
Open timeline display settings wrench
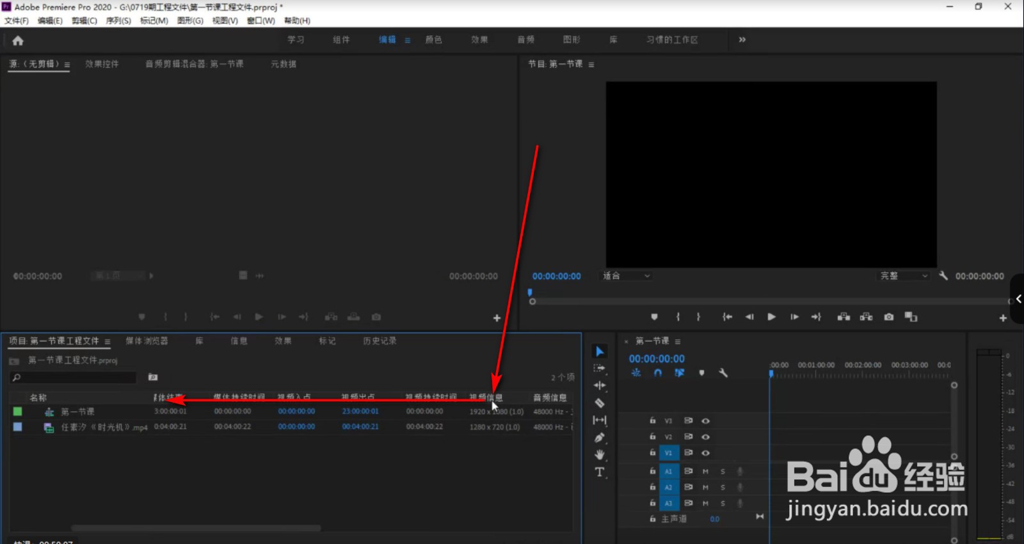tap(723, 372)
